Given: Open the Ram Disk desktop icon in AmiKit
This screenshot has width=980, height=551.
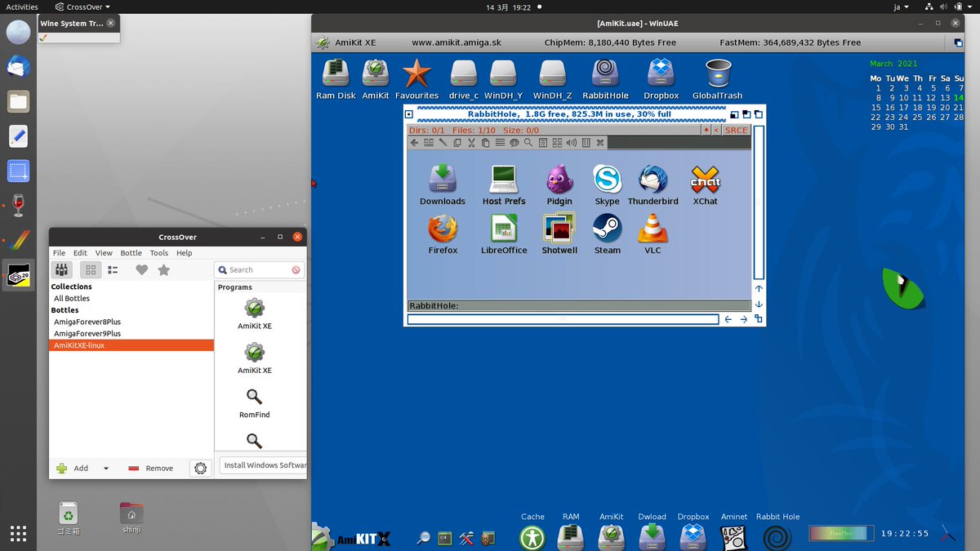Looking at the screenshot, I should tap(336, 79).
